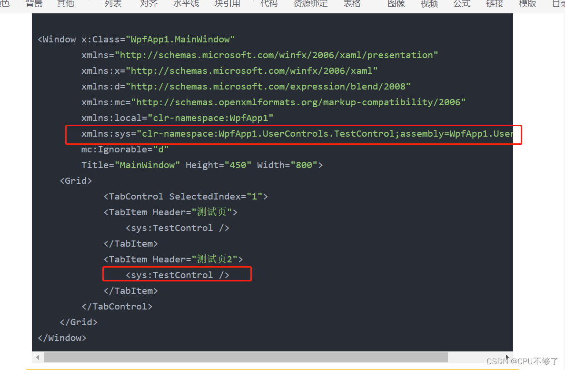
Task: Apply block quote with 块引用
Action: (x=228, y=4)
